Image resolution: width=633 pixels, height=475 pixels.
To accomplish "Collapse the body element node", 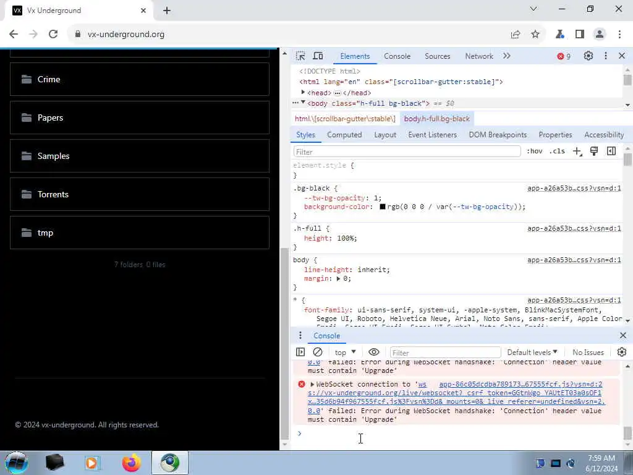I will [303, 103].
